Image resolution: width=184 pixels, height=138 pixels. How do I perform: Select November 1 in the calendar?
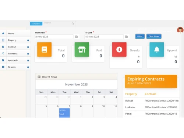tap(76, 100)
